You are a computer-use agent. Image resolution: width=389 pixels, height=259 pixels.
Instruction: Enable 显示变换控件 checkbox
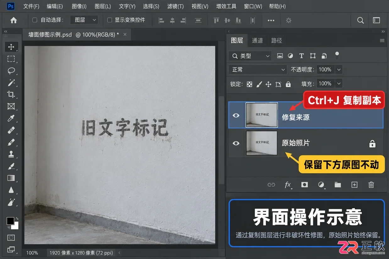110,20
